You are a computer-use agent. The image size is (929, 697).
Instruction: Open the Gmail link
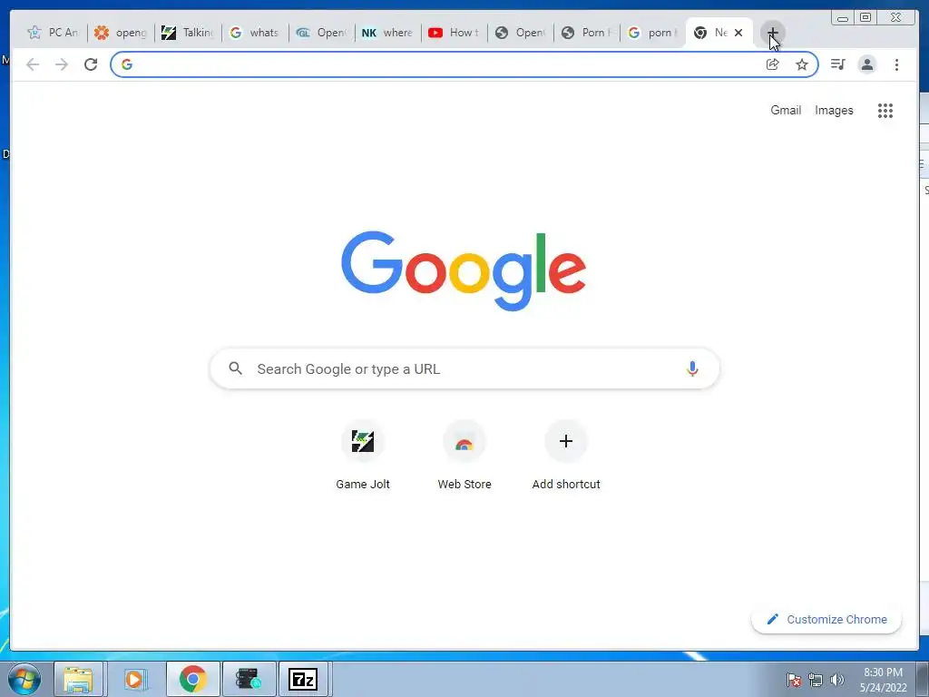point(786,110)
